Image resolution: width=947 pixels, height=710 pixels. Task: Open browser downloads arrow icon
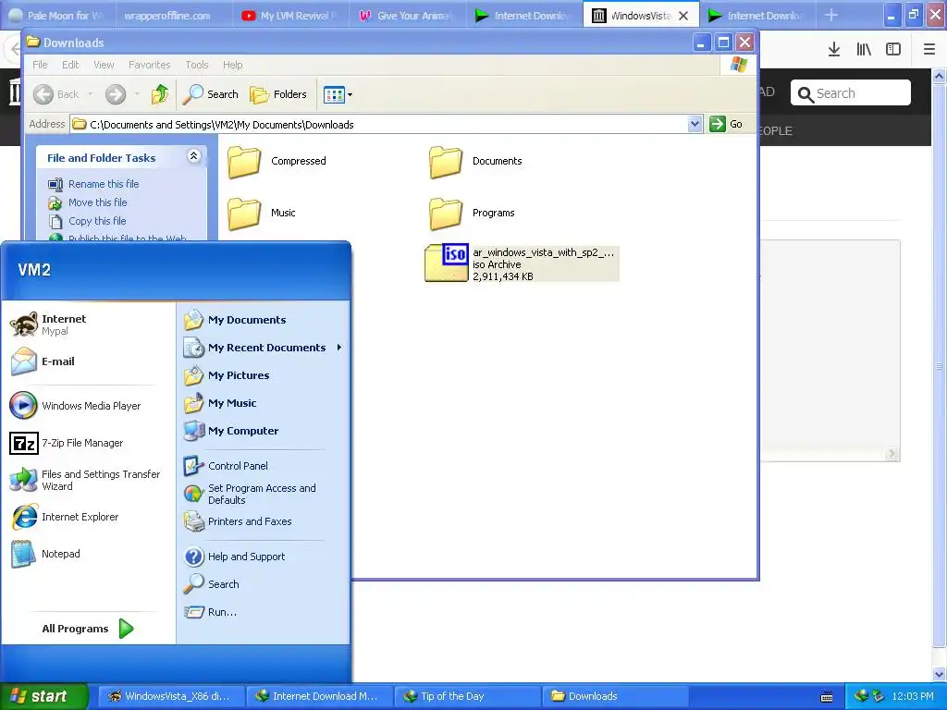[834, 50]
